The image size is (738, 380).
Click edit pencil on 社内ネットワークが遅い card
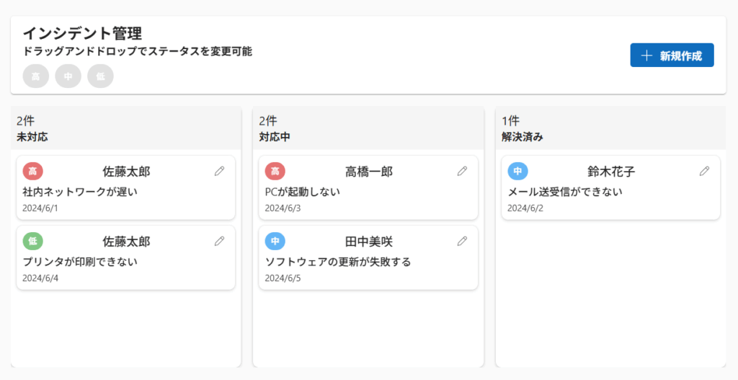click(220, 171)
